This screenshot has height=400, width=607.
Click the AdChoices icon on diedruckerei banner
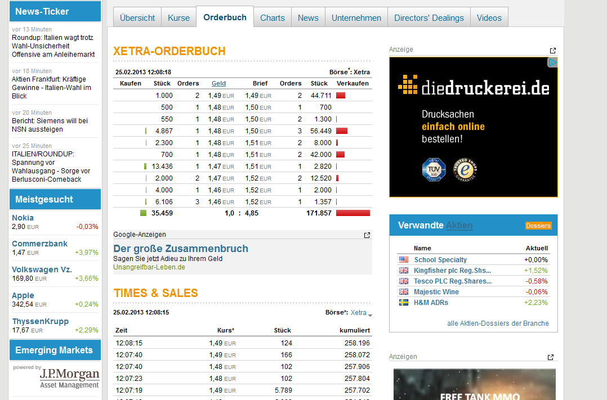pos(552,62)
